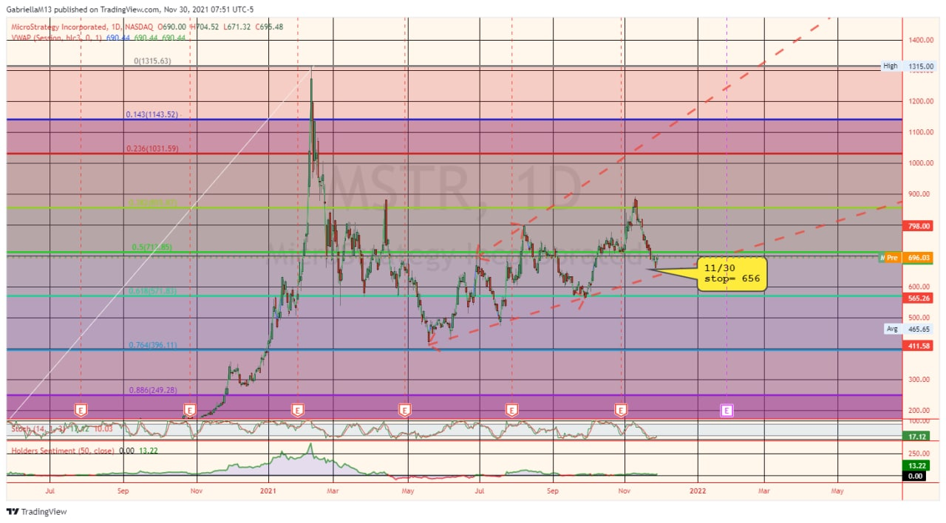Click the 0(1315.63) Fibonacci level label

tap(152, 61)
